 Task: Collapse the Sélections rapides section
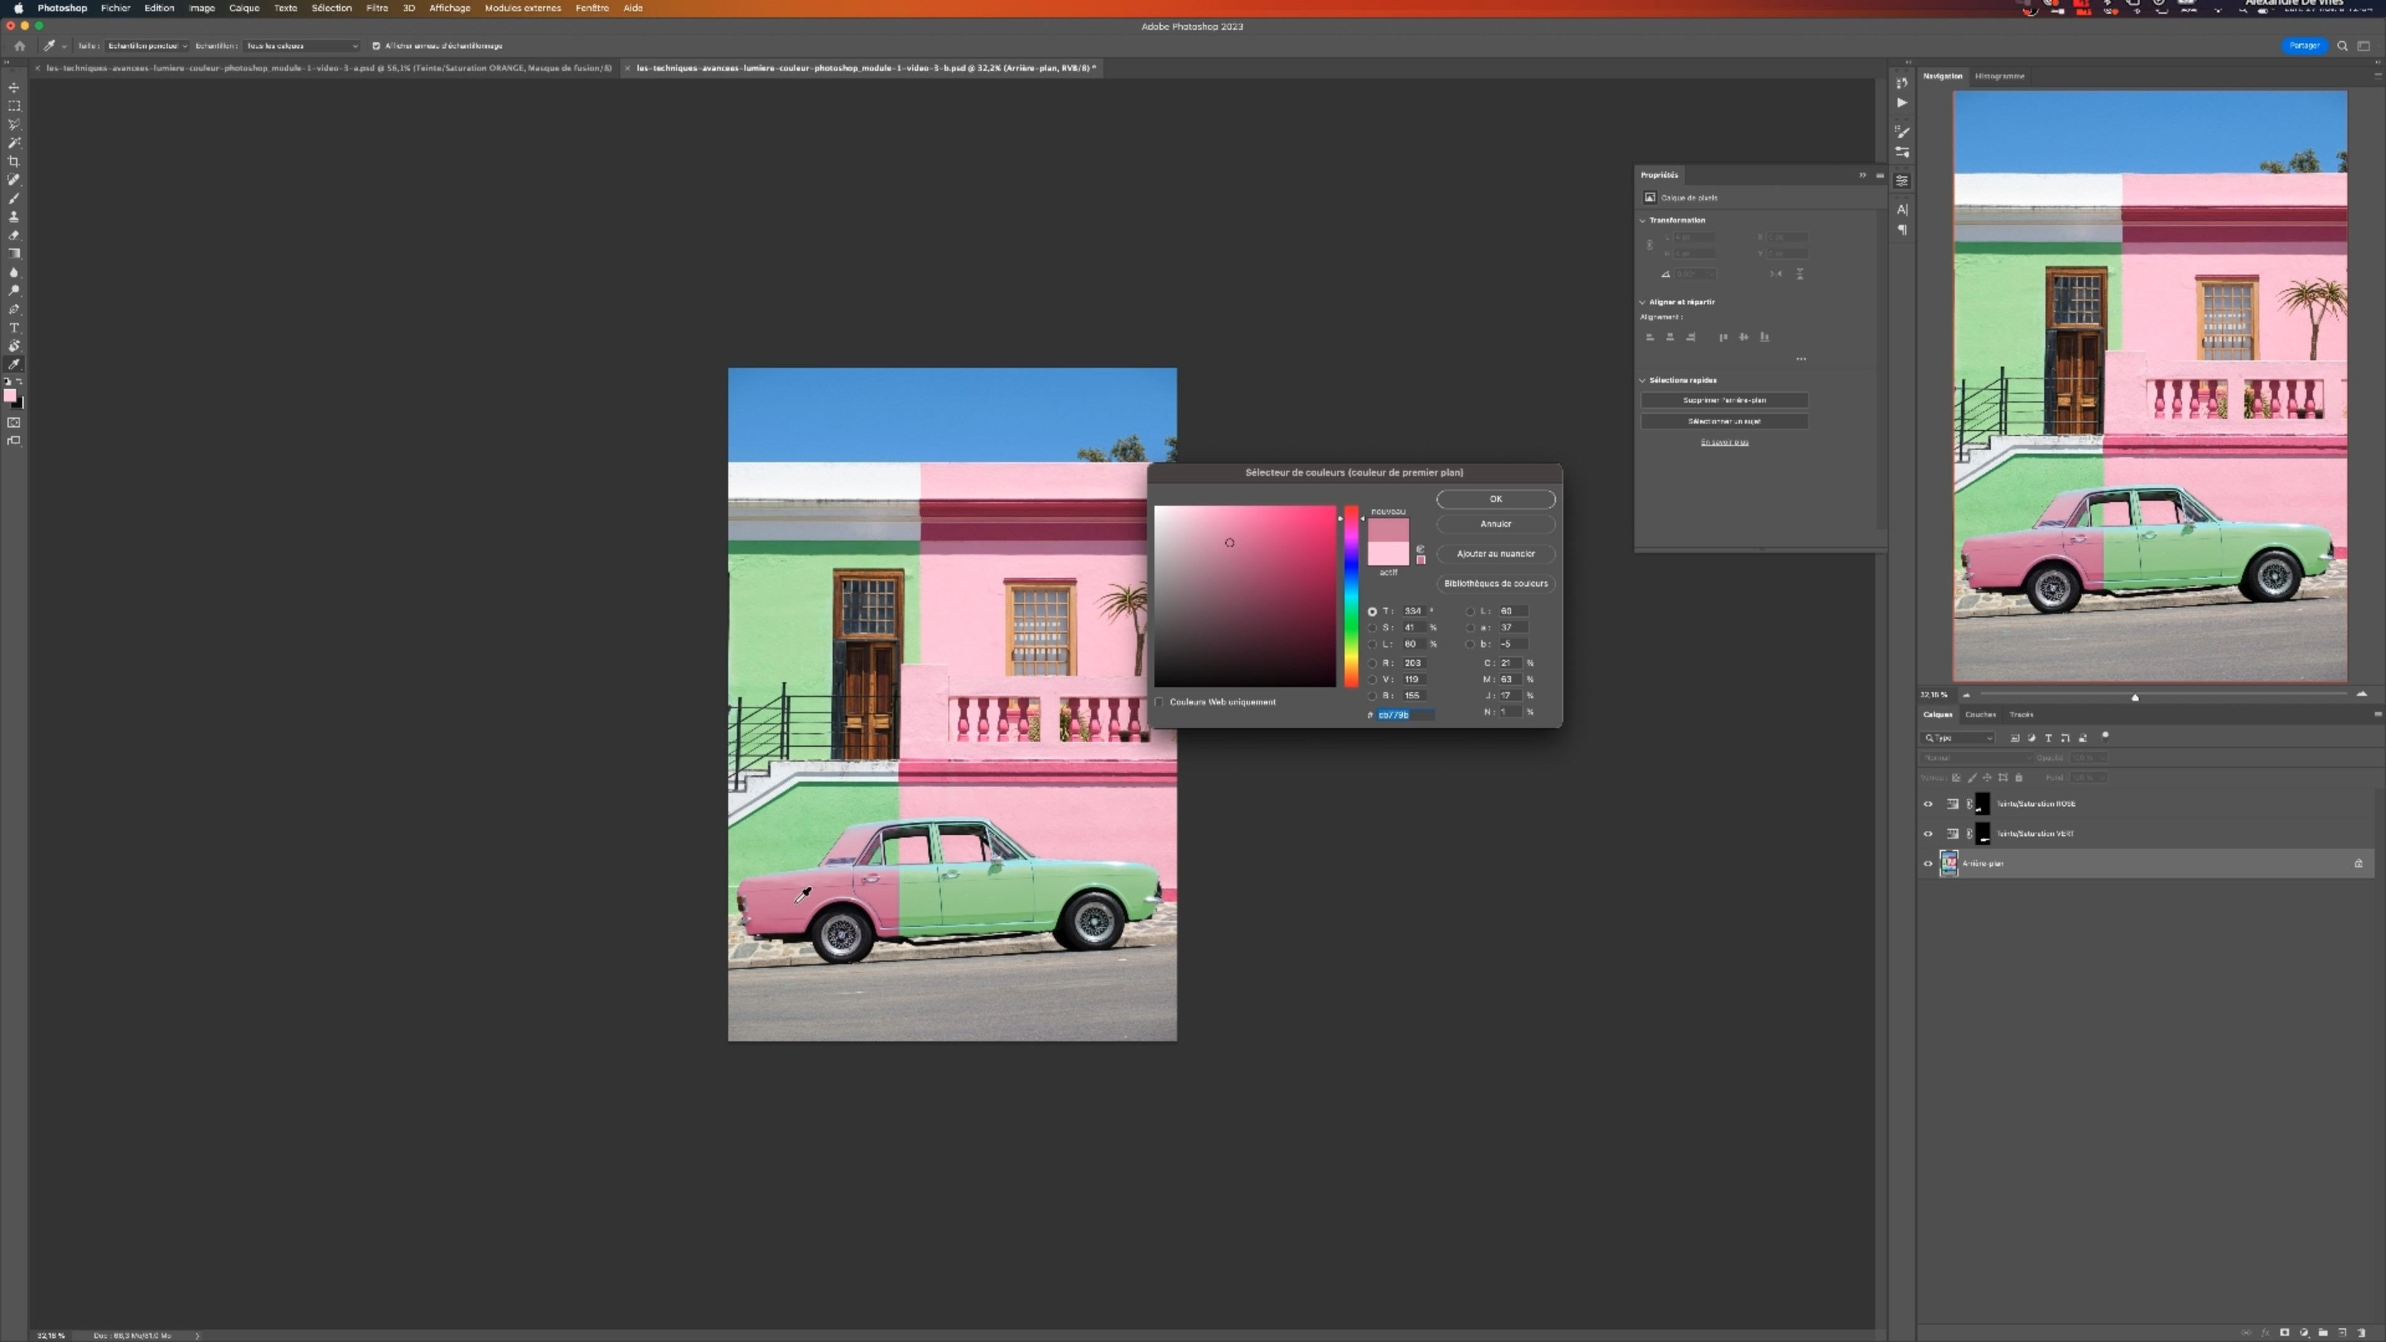(x=1643, y=381)
